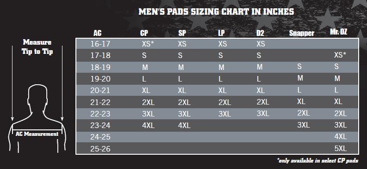Click the D2 column header

click(260, 33)
